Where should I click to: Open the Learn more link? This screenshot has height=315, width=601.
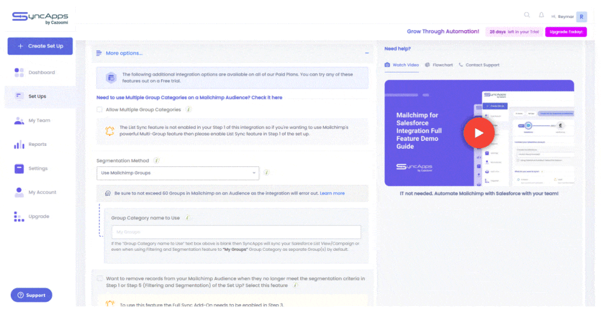[x=332, y=193]
